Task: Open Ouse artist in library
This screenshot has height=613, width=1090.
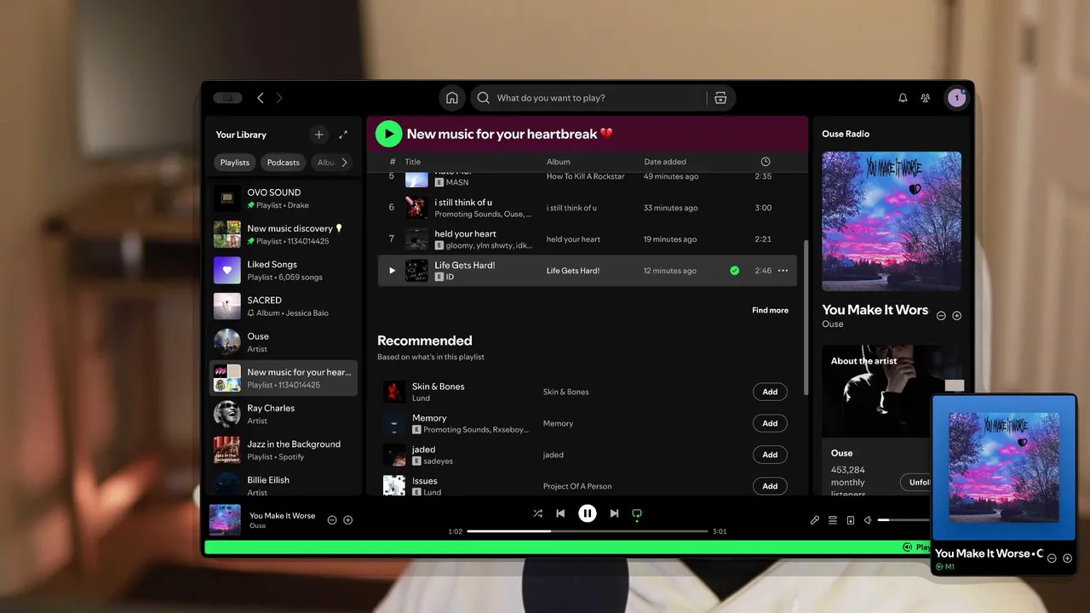Action: 284,342
